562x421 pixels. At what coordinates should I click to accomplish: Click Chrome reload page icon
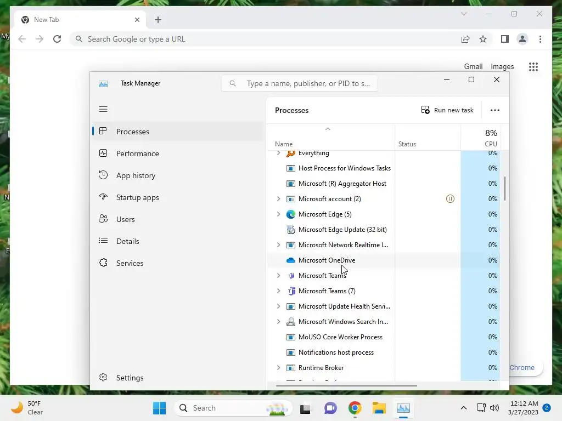coord(57,39)
